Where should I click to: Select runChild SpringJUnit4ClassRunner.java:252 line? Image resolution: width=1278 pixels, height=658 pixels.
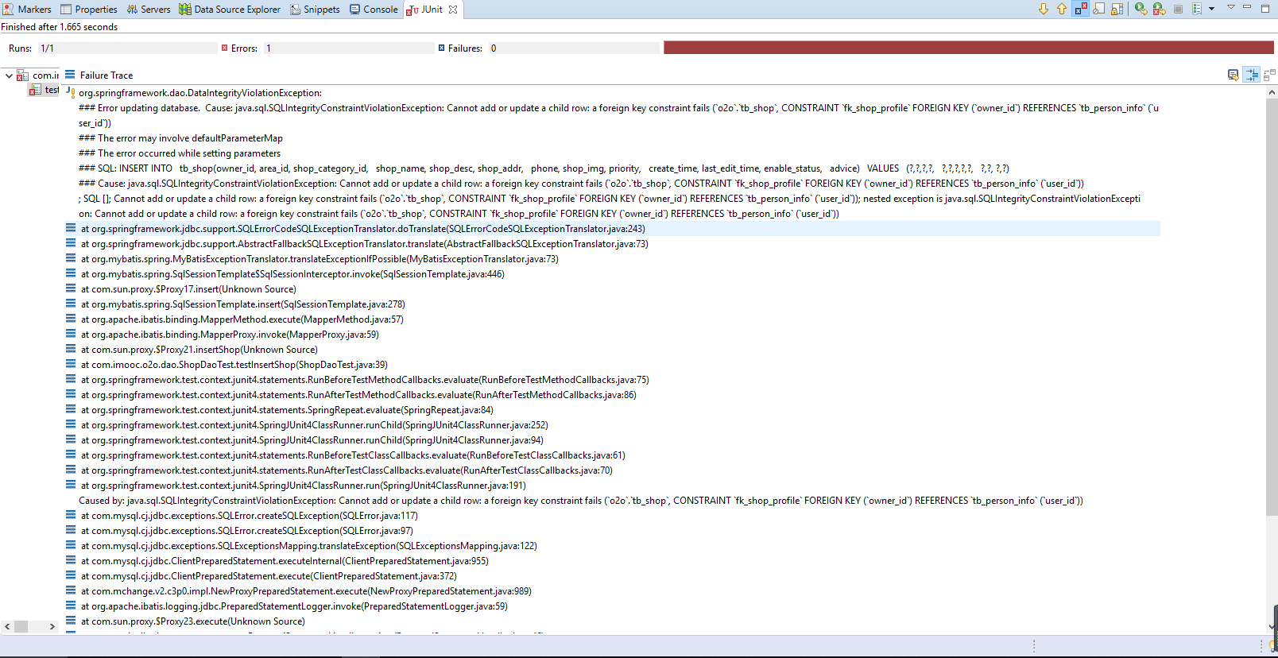(315, 425)
